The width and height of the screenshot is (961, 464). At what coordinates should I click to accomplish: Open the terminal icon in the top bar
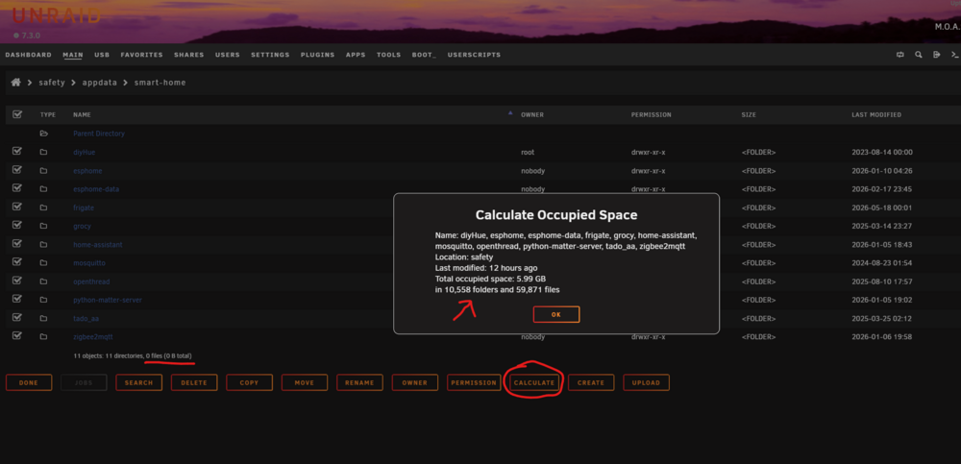click(954, 55)
